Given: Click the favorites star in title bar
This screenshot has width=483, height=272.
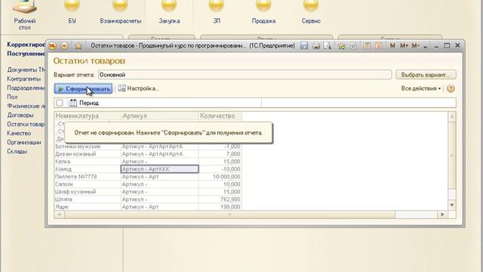Looking at the screenshot, I should coord(78,46).
